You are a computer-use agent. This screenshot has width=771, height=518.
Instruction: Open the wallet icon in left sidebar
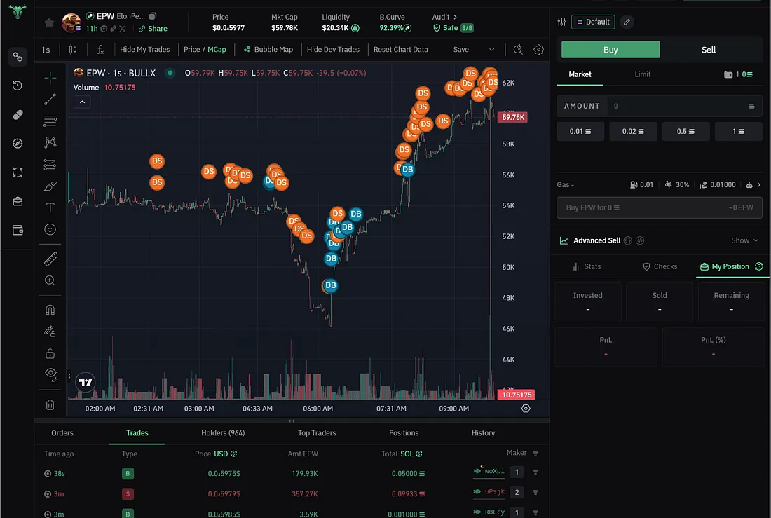click(x=18, y=230)
